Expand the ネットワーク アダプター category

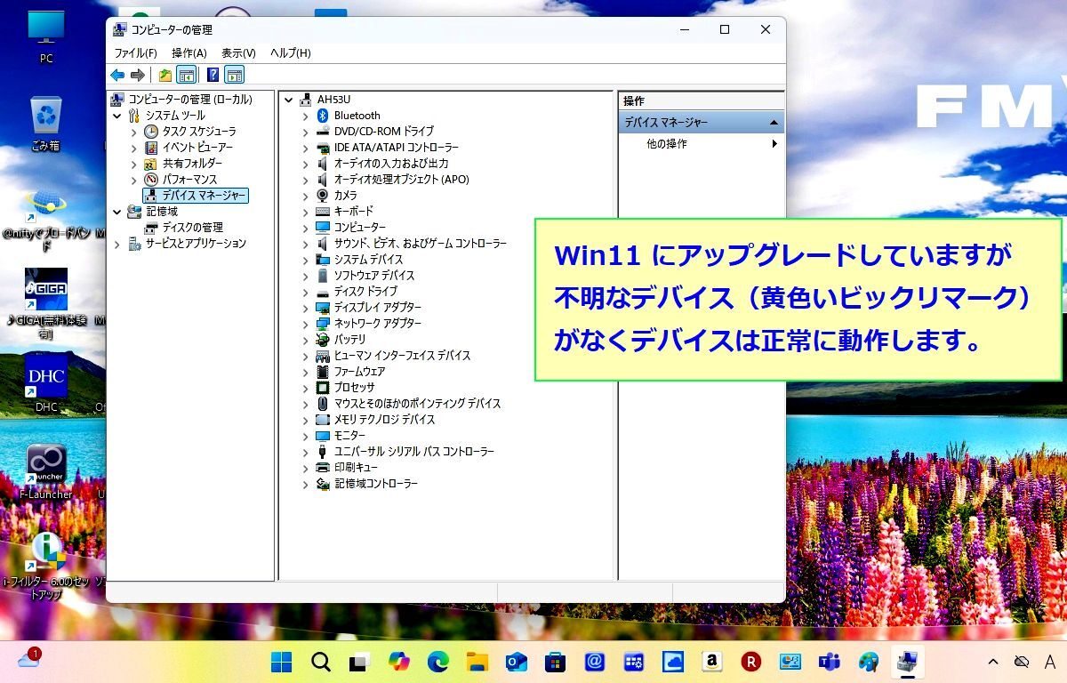tap(306, 324)
